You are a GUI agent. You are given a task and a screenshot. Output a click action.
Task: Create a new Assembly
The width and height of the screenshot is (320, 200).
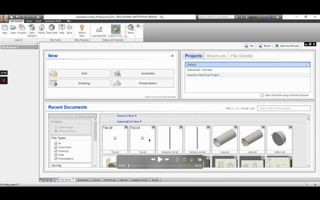coord(143,73)
